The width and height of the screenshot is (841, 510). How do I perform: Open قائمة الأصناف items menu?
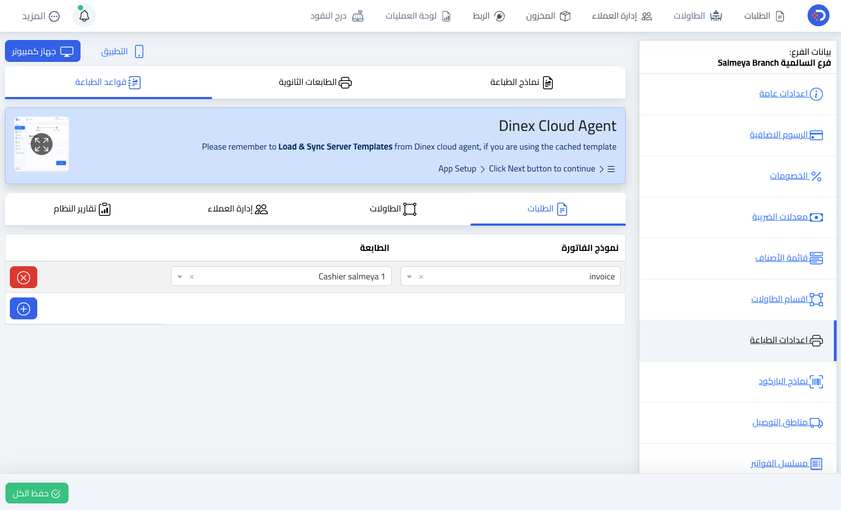[x=789, y=258]
